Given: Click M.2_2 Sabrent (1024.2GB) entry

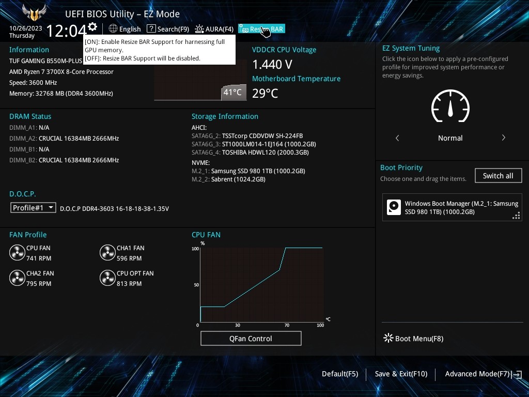Looking at the screenshot, I should click(x=228, y=179).
